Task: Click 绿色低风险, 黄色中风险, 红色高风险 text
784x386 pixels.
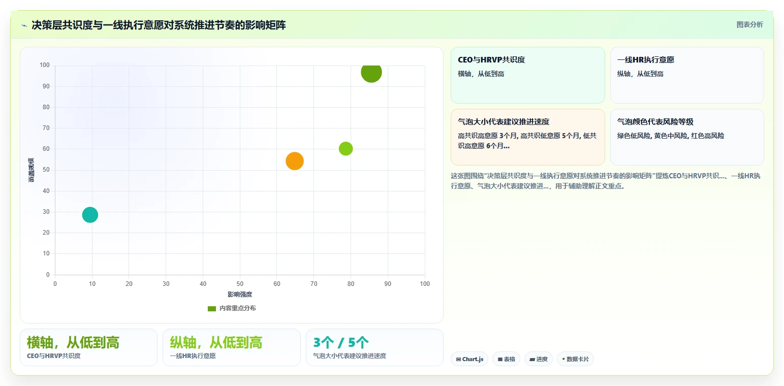Action: [671, 136]
